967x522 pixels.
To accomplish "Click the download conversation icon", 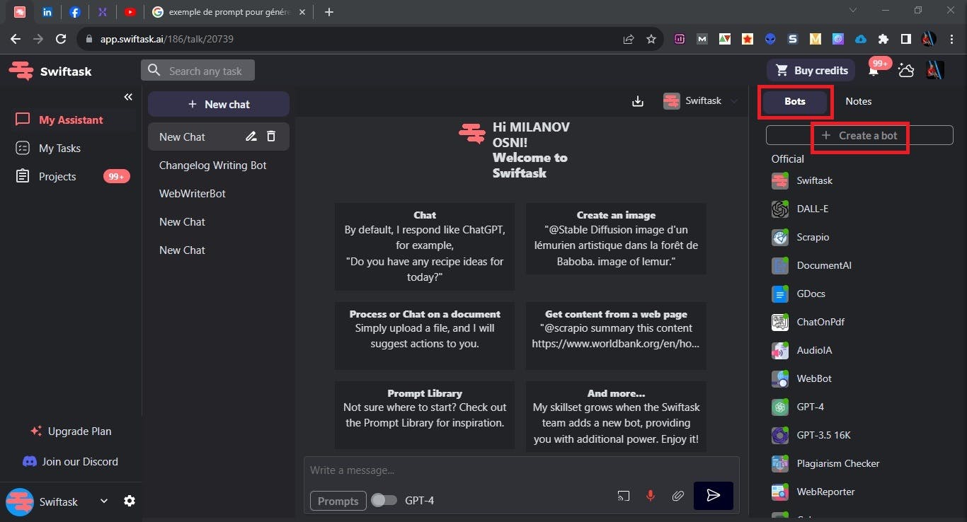I will click(x=638, y=101).
